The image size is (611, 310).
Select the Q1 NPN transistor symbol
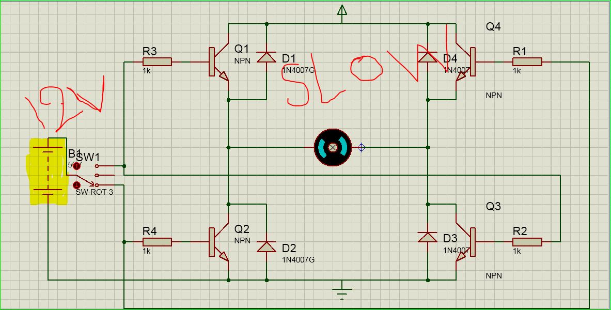click(x=218, y=62)
